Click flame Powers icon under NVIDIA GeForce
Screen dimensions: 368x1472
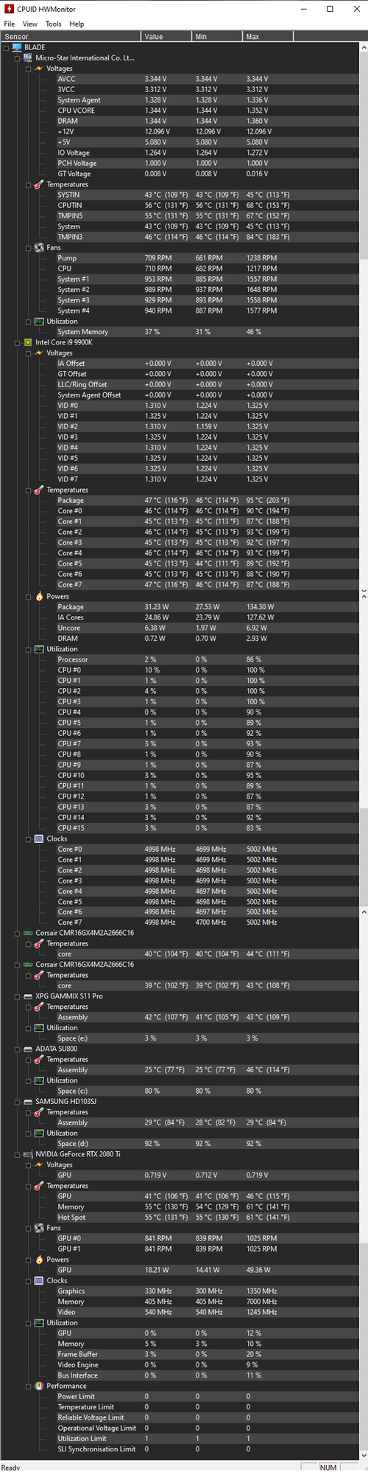pos(39,1260)
